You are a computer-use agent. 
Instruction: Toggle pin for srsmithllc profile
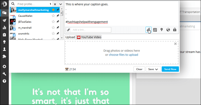(58, 33)
